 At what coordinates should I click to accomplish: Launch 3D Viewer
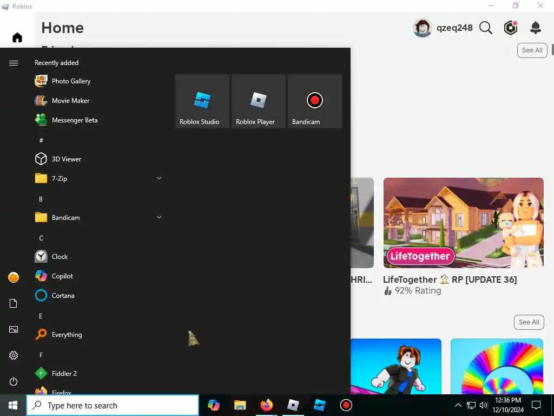[x=99, y=159]
